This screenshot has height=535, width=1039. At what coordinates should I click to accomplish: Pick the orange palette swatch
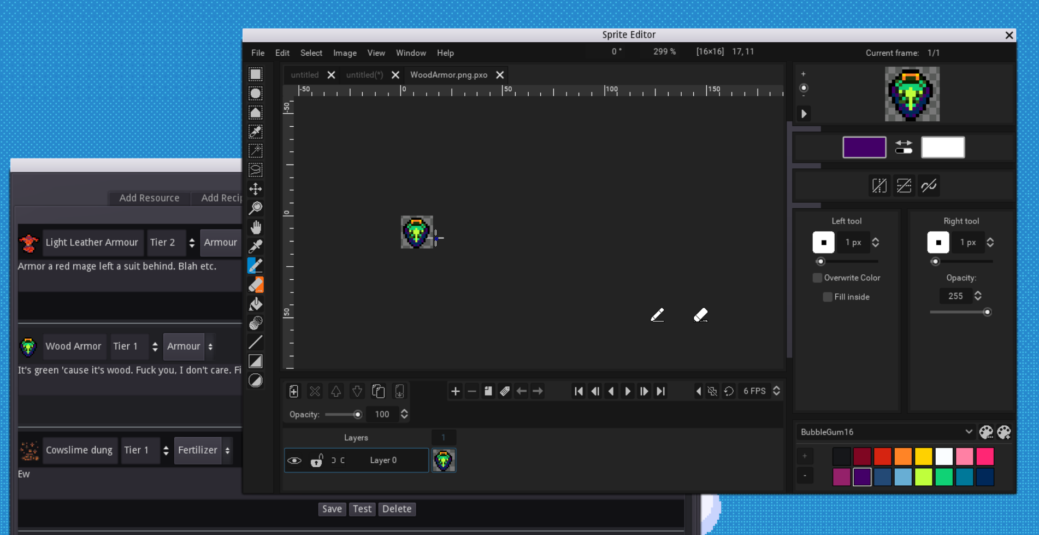tap(903, 456)
